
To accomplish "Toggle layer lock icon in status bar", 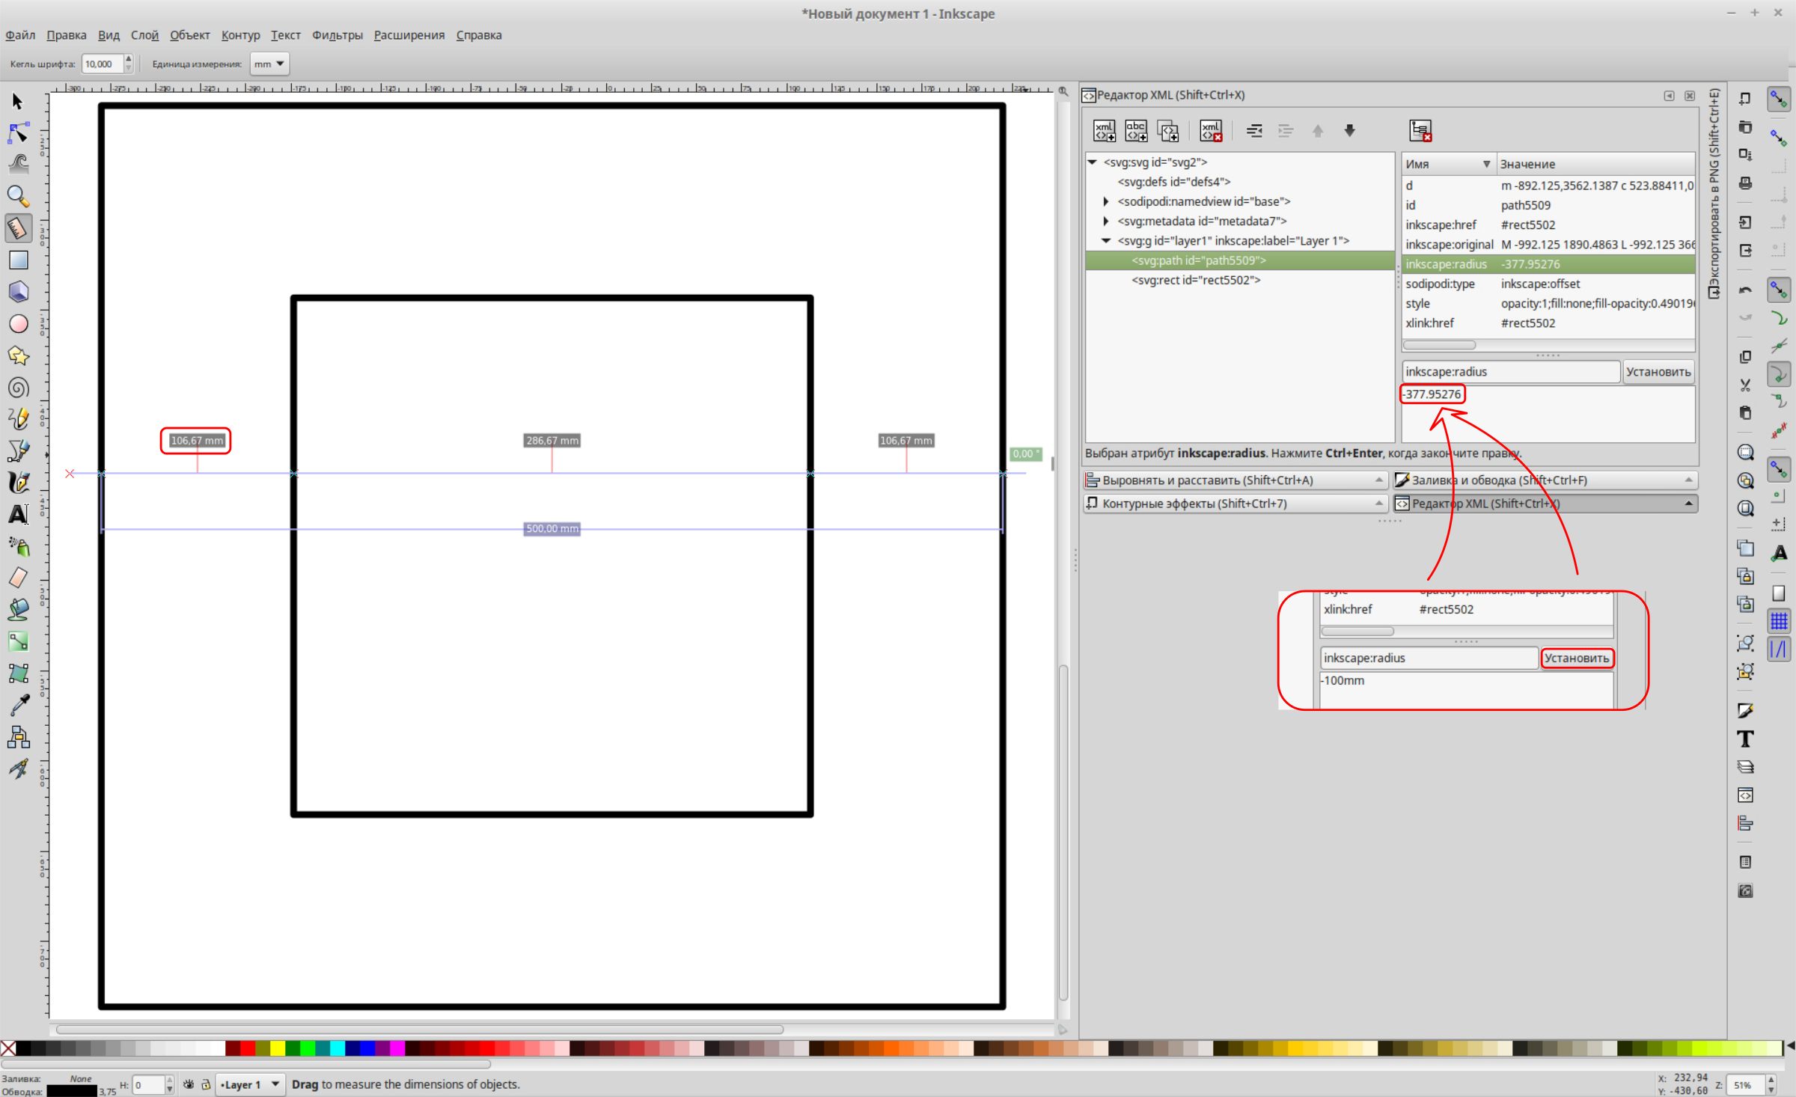I will click(206, 1084).
